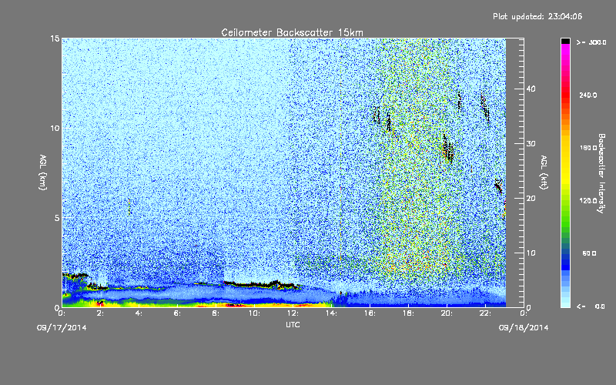Click the 6: hour tick label
Image resolution: width=616 pixels, height=385 pixels.
pos(177,313)
